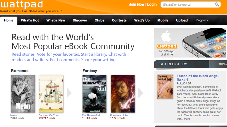Click the Fantasy category heading

point(90,71)
